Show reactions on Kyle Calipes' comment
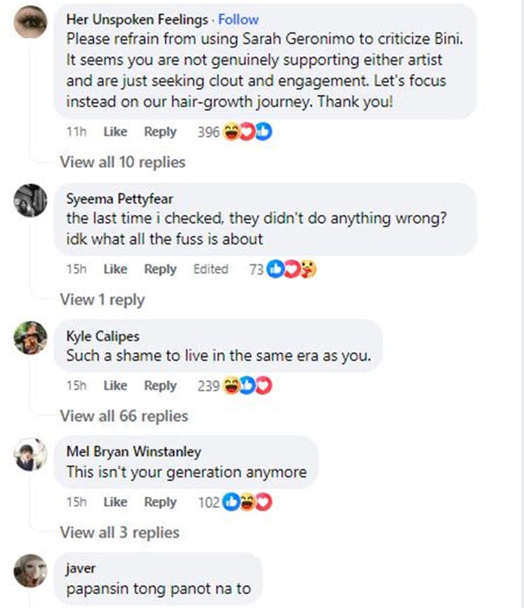Image resolution: width=524 pixels, height=608 pixels. [x=247, y=386]
